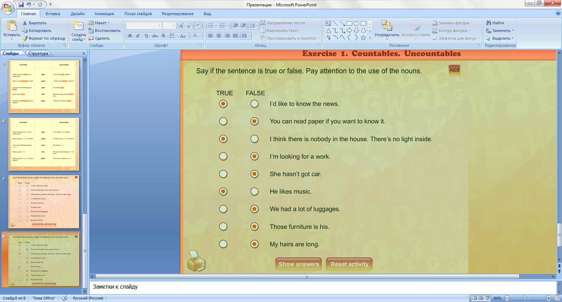Screen dimensions: 562x302
Task: Toggle bold (Ж) formatting
Action: pyautogui.click(x=130, y=36)
